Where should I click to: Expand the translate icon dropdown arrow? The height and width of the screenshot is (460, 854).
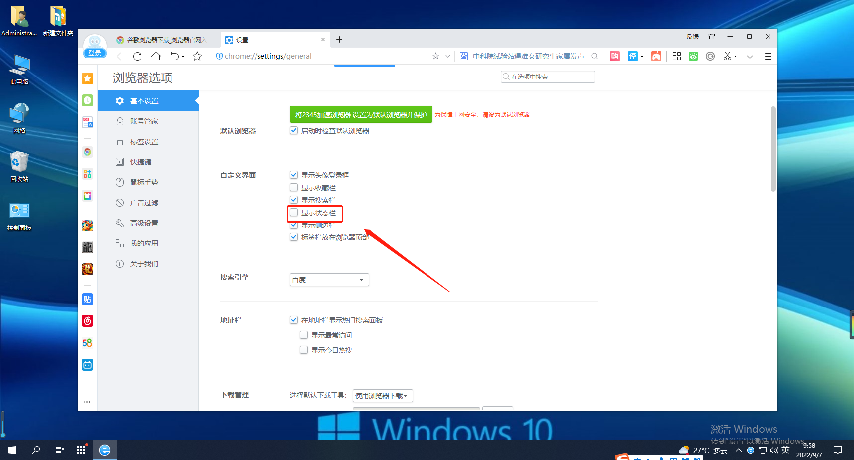642,56
